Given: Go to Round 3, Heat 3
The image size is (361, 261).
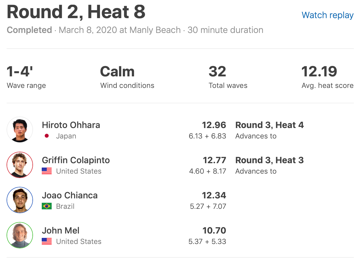Looking at the screenshot, I should tap(270, 160).
